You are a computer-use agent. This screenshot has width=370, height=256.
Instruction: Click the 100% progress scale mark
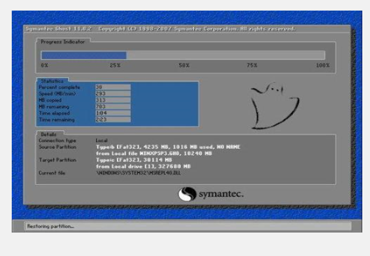322,65
